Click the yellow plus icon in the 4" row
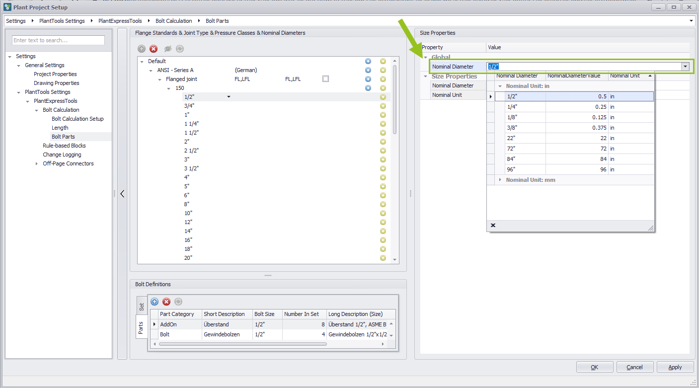This screenshot has width=699, height=388. pyautogui.click(x=383, y=177)
